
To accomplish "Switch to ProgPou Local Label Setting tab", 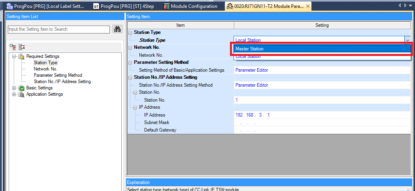I will click(45, 6).
